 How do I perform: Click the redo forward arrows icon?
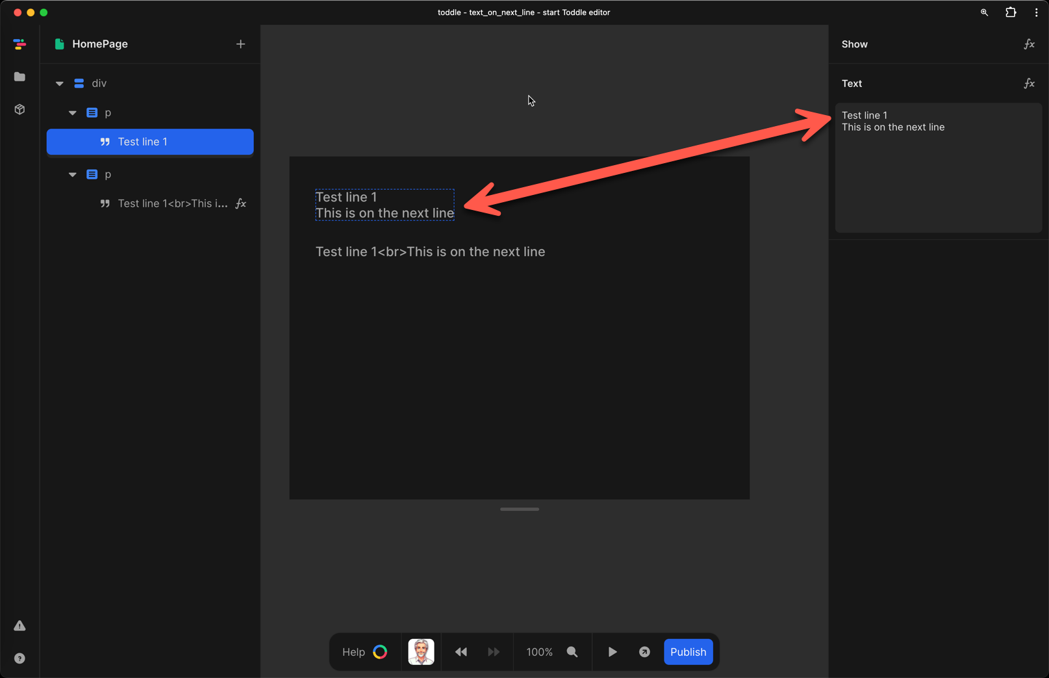494,652
